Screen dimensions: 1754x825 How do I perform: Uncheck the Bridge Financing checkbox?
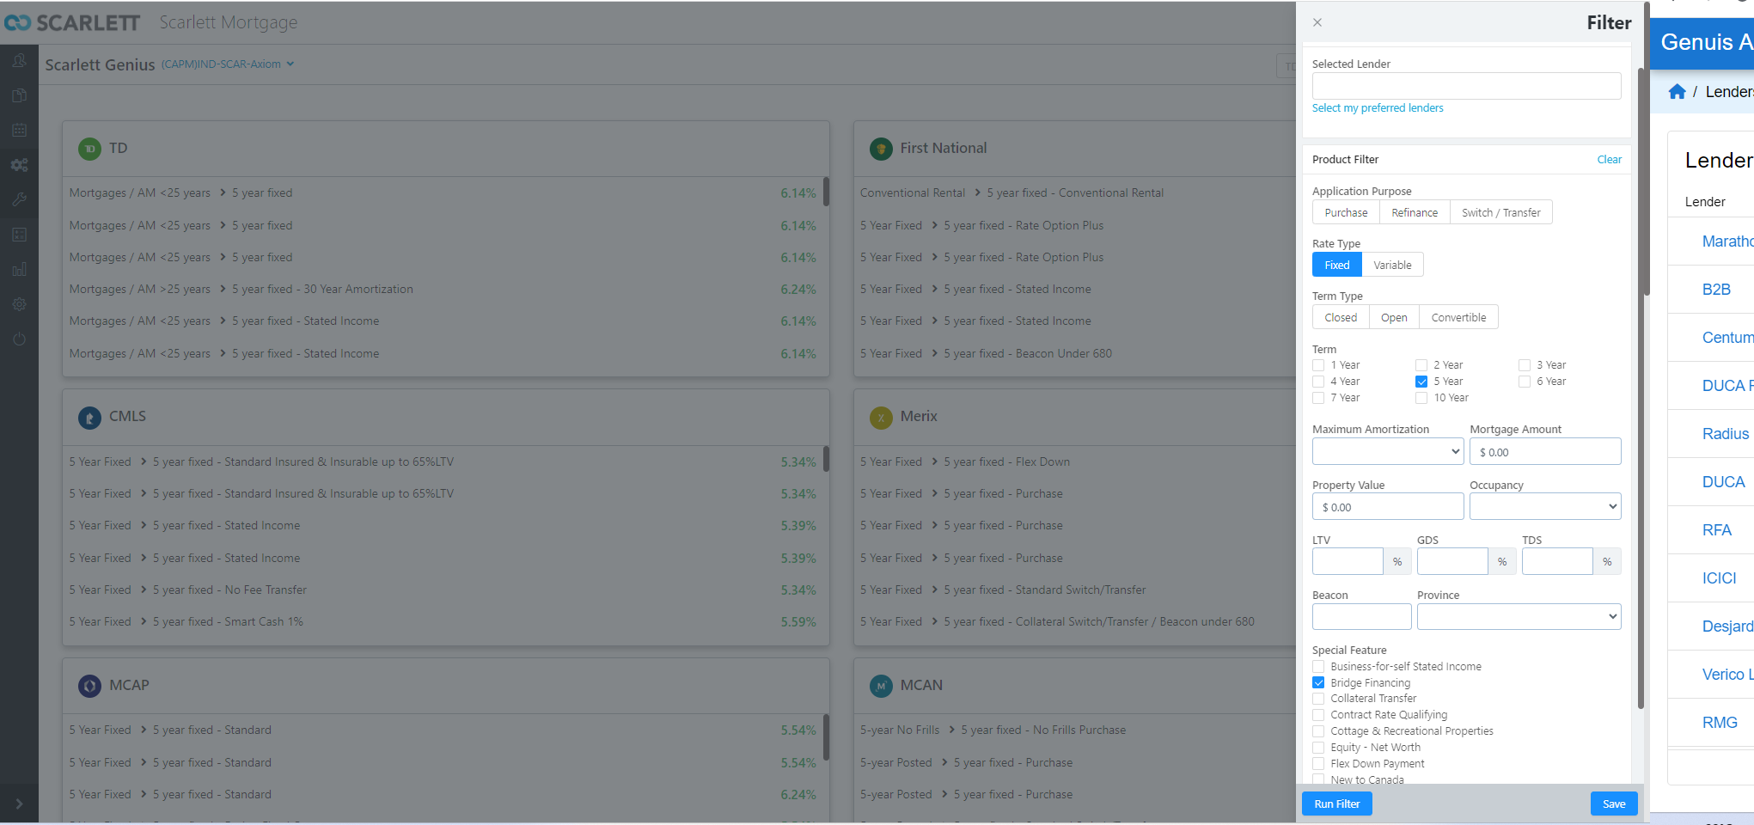1318,682
